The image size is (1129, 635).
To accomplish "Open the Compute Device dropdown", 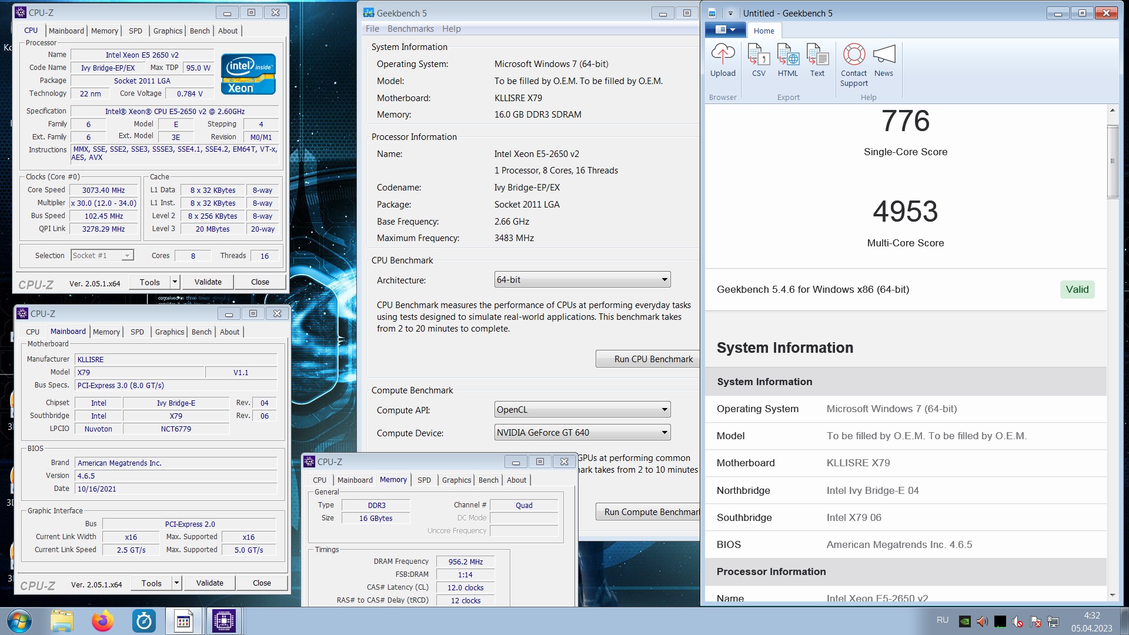I will click(582, 433).
